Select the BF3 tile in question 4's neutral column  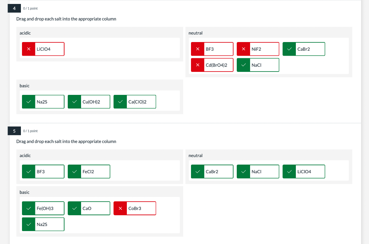click(212, 49)
